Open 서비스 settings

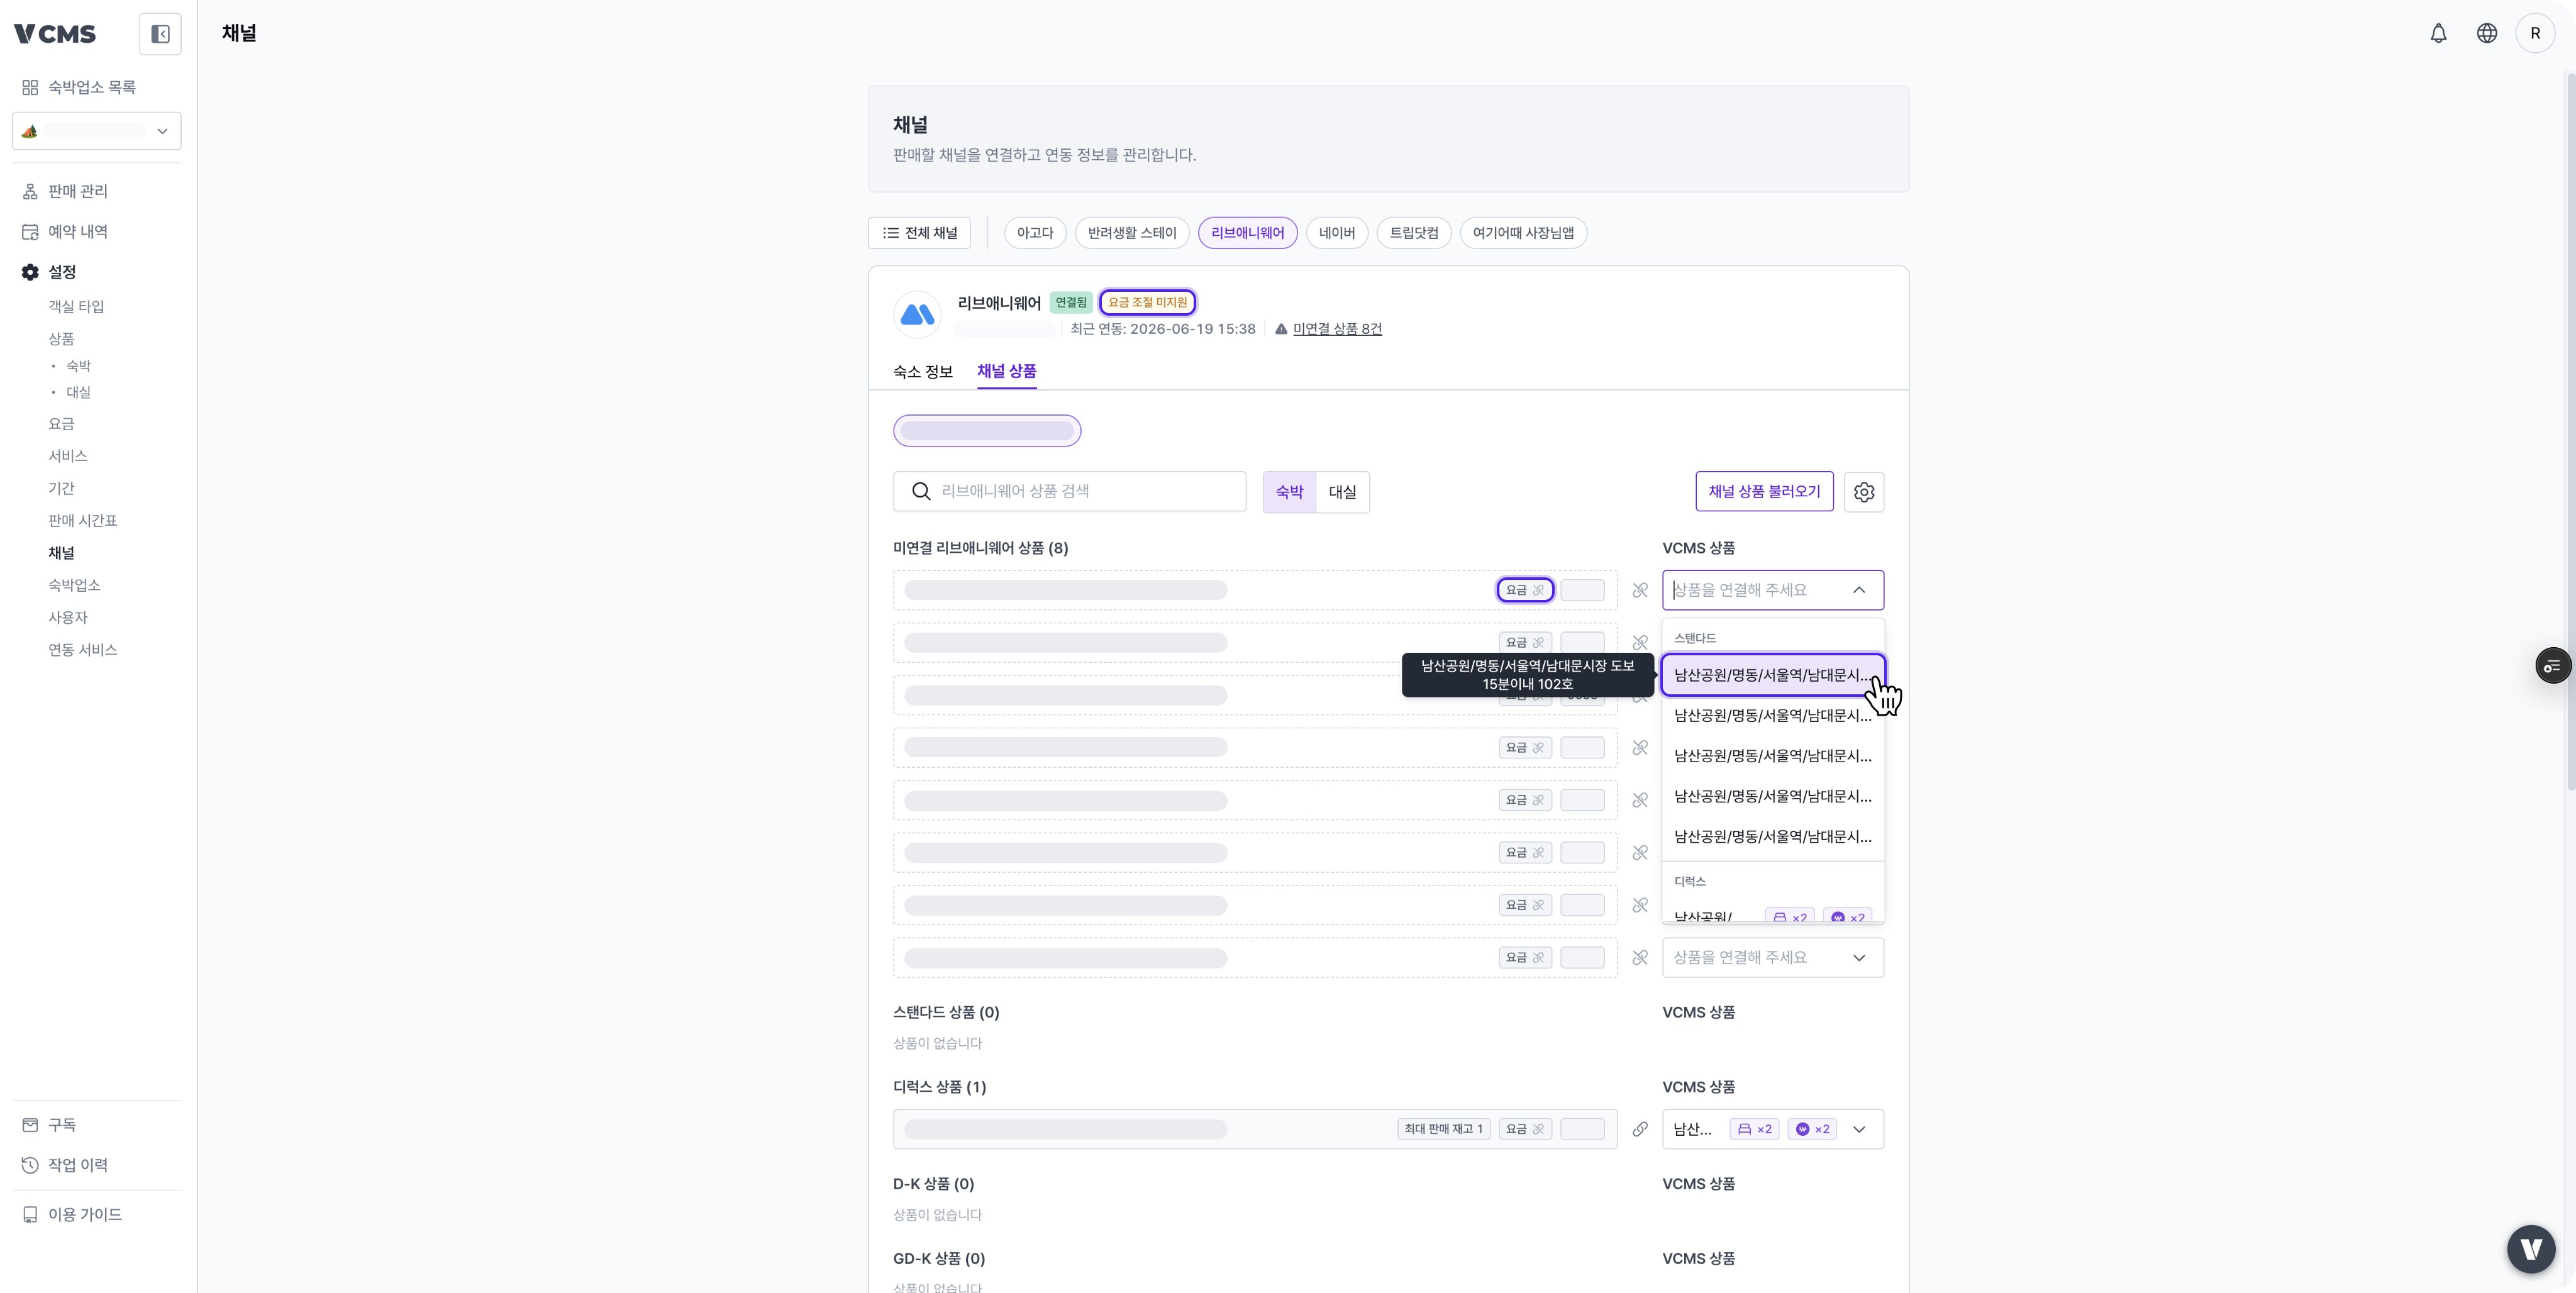68,456
